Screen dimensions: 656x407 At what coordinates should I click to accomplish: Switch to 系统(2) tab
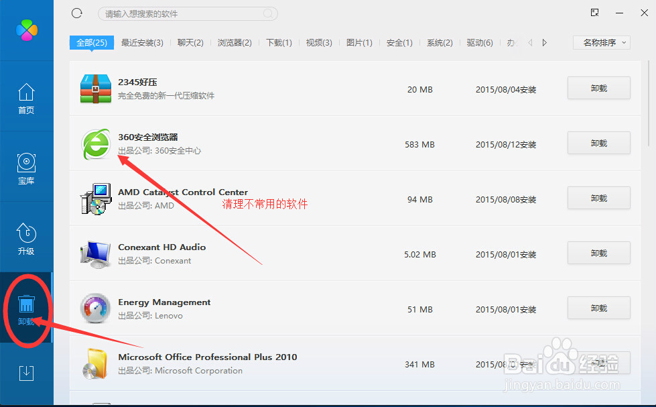pyautogui.click(x=440, y=42)
